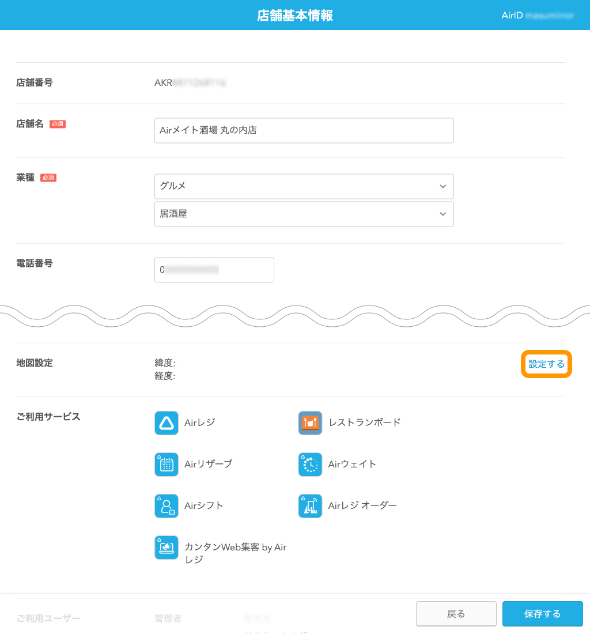Select the Airシフト icon
Screen dimensions: 590x634
click(166, 505)
